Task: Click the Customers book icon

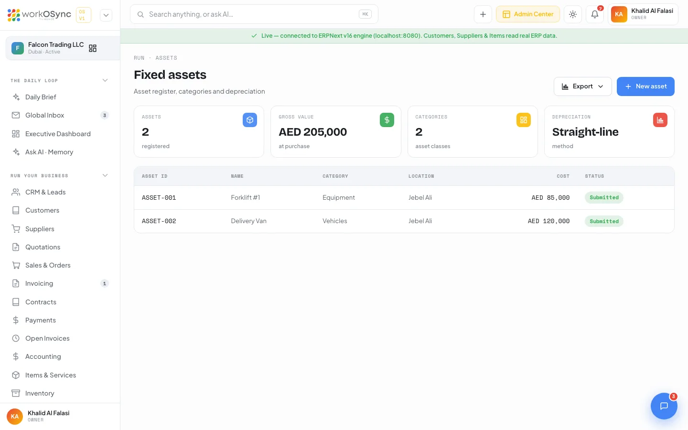Action: point(16,210)
